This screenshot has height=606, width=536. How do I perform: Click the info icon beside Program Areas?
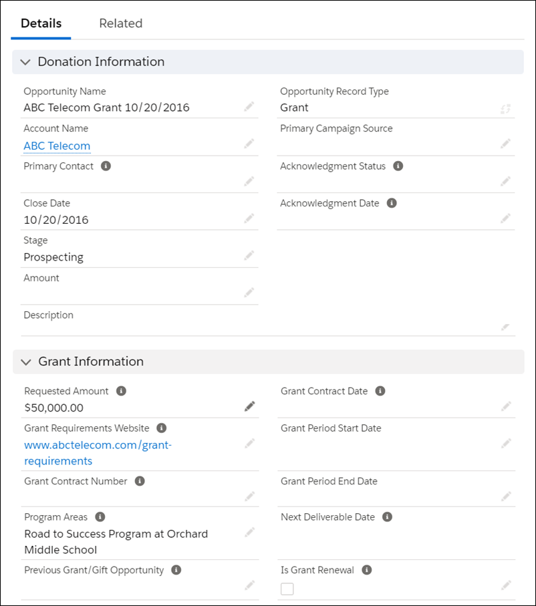99,516
